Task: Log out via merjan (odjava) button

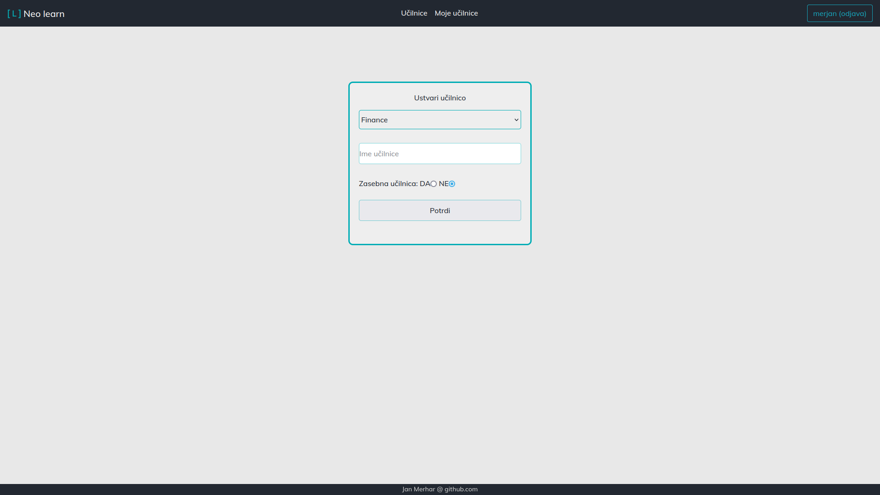Action: pyautogui.click(x=839, y=13)
